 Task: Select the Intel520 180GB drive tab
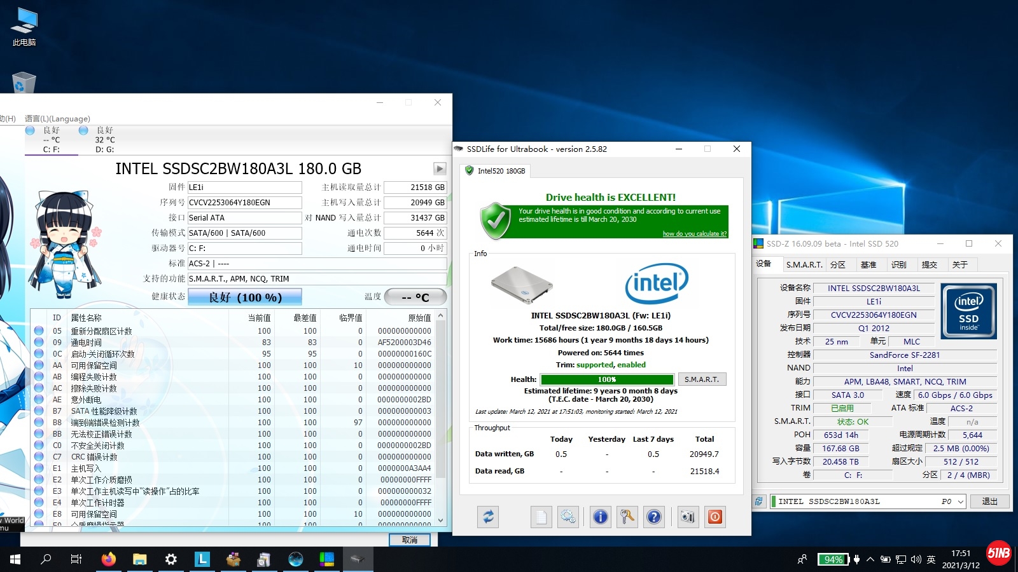coord(496,171)
